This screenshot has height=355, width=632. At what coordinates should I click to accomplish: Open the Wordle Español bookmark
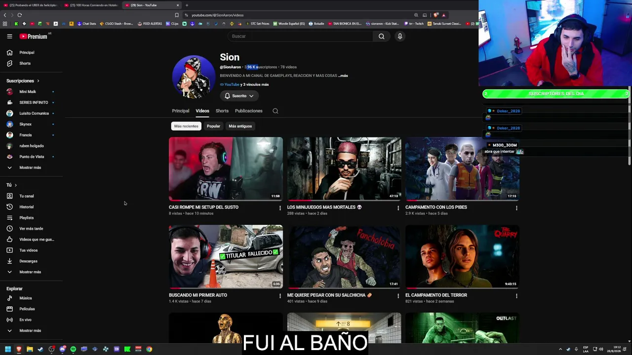[289, 24]
